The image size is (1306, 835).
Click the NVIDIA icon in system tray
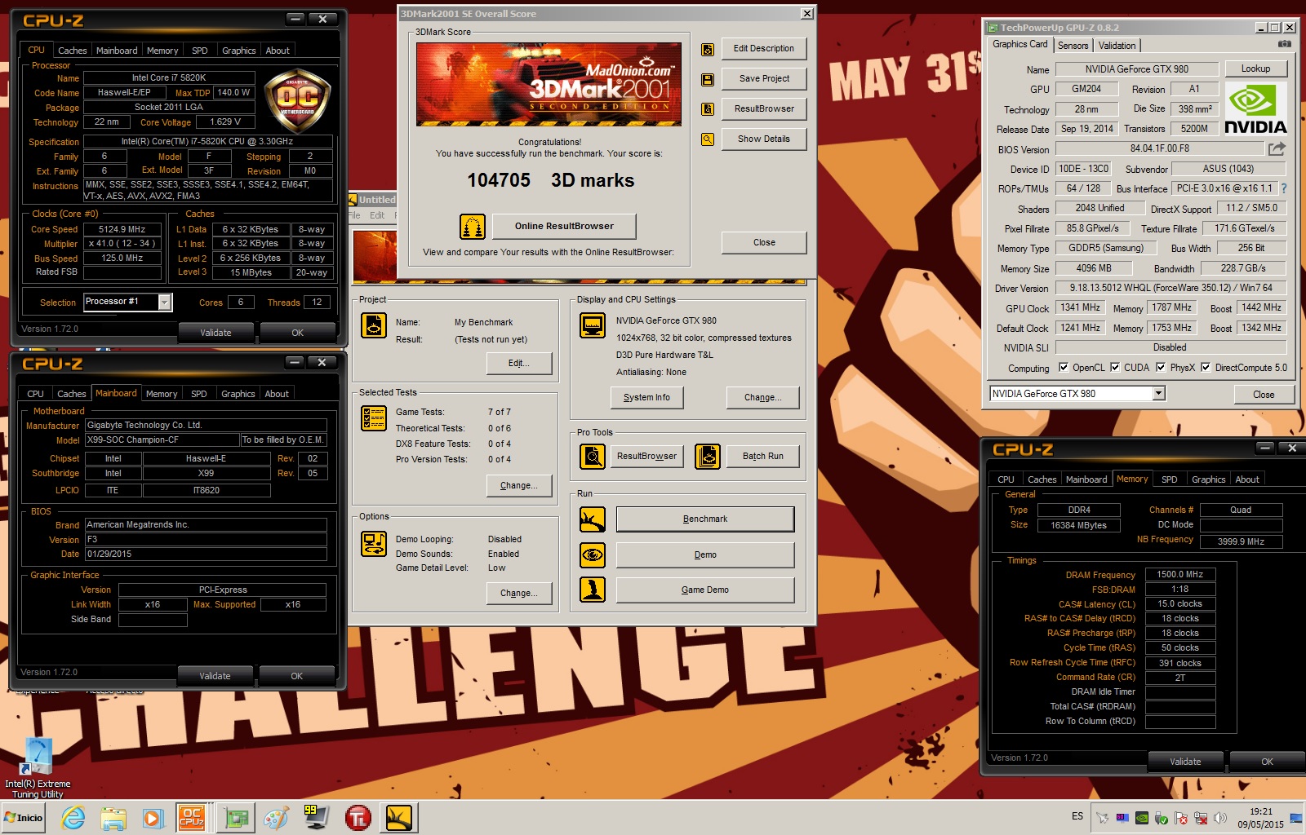coord(1142,818)
